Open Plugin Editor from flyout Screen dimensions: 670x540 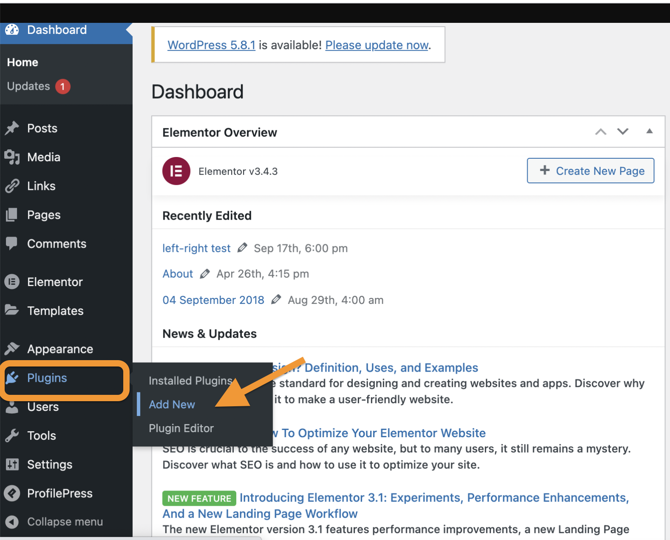pos(181,428)
